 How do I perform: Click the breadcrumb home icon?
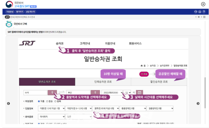[142, 66]
